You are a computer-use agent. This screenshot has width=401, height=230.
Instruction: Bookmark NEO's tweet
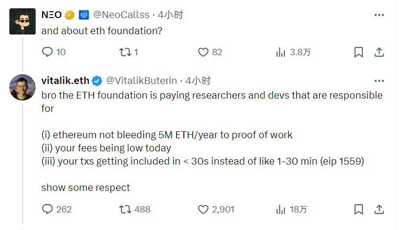point(358,52)
